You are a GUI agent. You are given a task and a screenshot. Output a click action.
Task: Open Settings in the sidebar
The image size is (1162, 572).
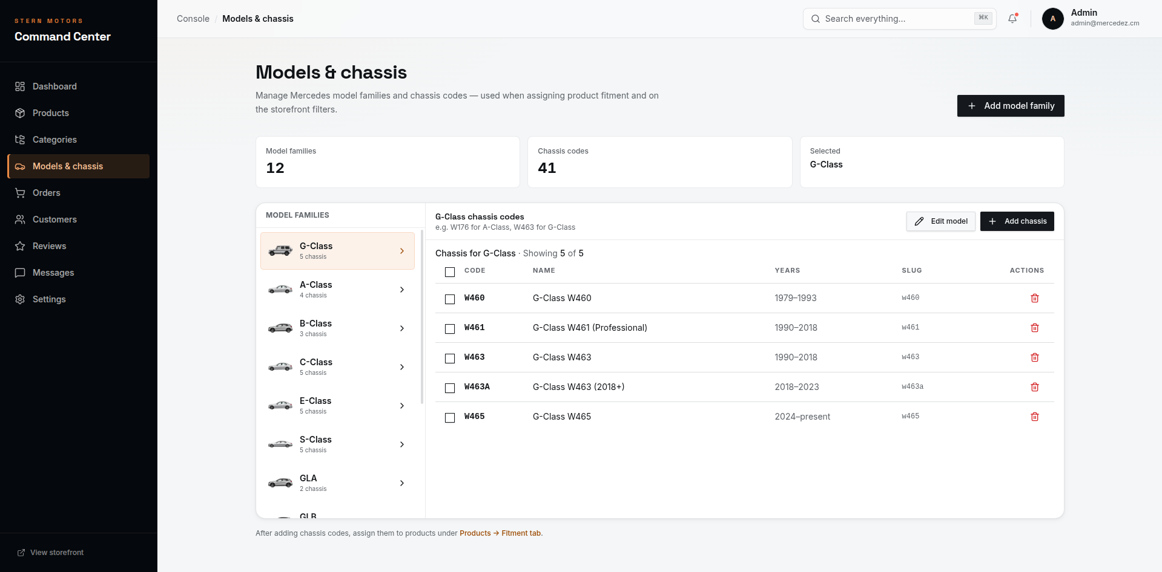click(78, 299)
